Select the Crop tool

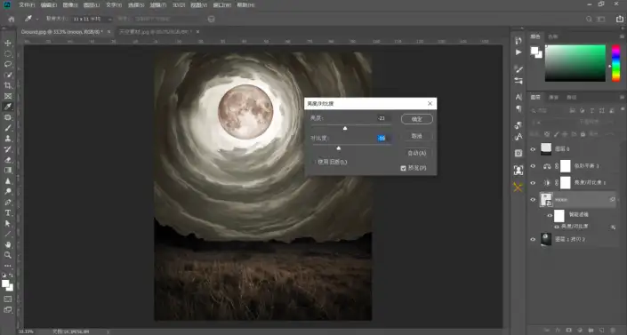point(8,85)
